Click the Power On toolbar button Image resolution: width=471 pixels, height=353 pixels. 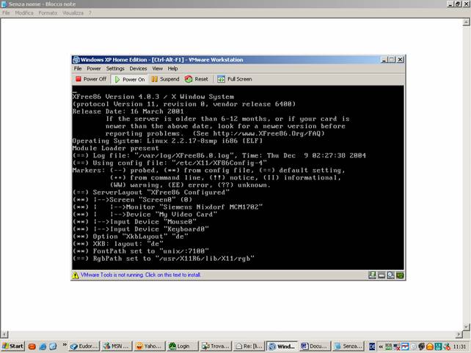pos(130,79)
